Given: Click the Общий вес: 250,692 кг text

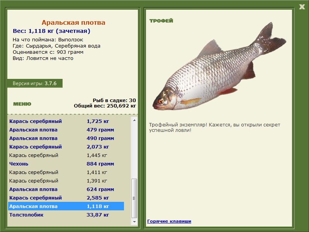Looking at the screenshot, I should [105, 106].
